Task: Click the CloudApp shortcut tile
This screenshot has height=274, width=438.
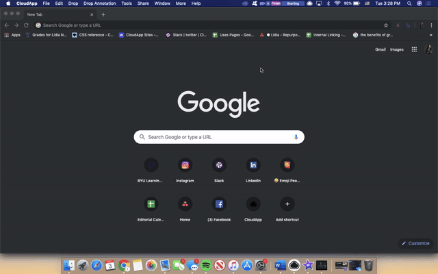Action: (x=253, y=204)
